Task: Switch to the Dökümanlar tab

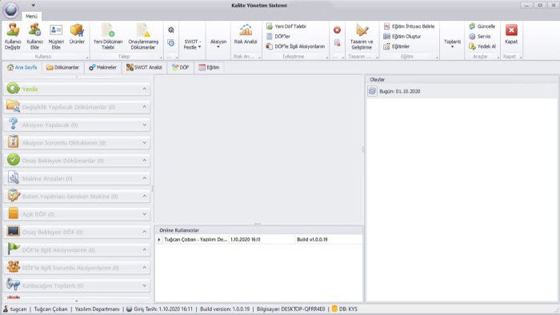Action: (x=63, y=67)
